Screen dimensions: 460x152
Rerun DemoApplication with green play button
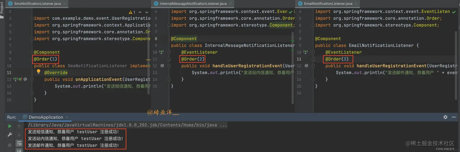pyautogui.click(x=10, y=126)
